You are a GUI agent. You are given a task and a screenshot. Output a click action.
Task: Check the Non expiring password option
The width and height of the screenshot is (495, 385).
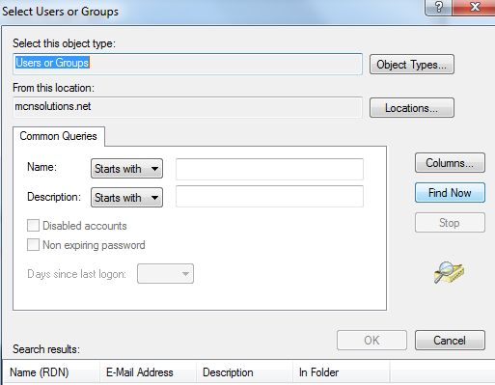33,245
